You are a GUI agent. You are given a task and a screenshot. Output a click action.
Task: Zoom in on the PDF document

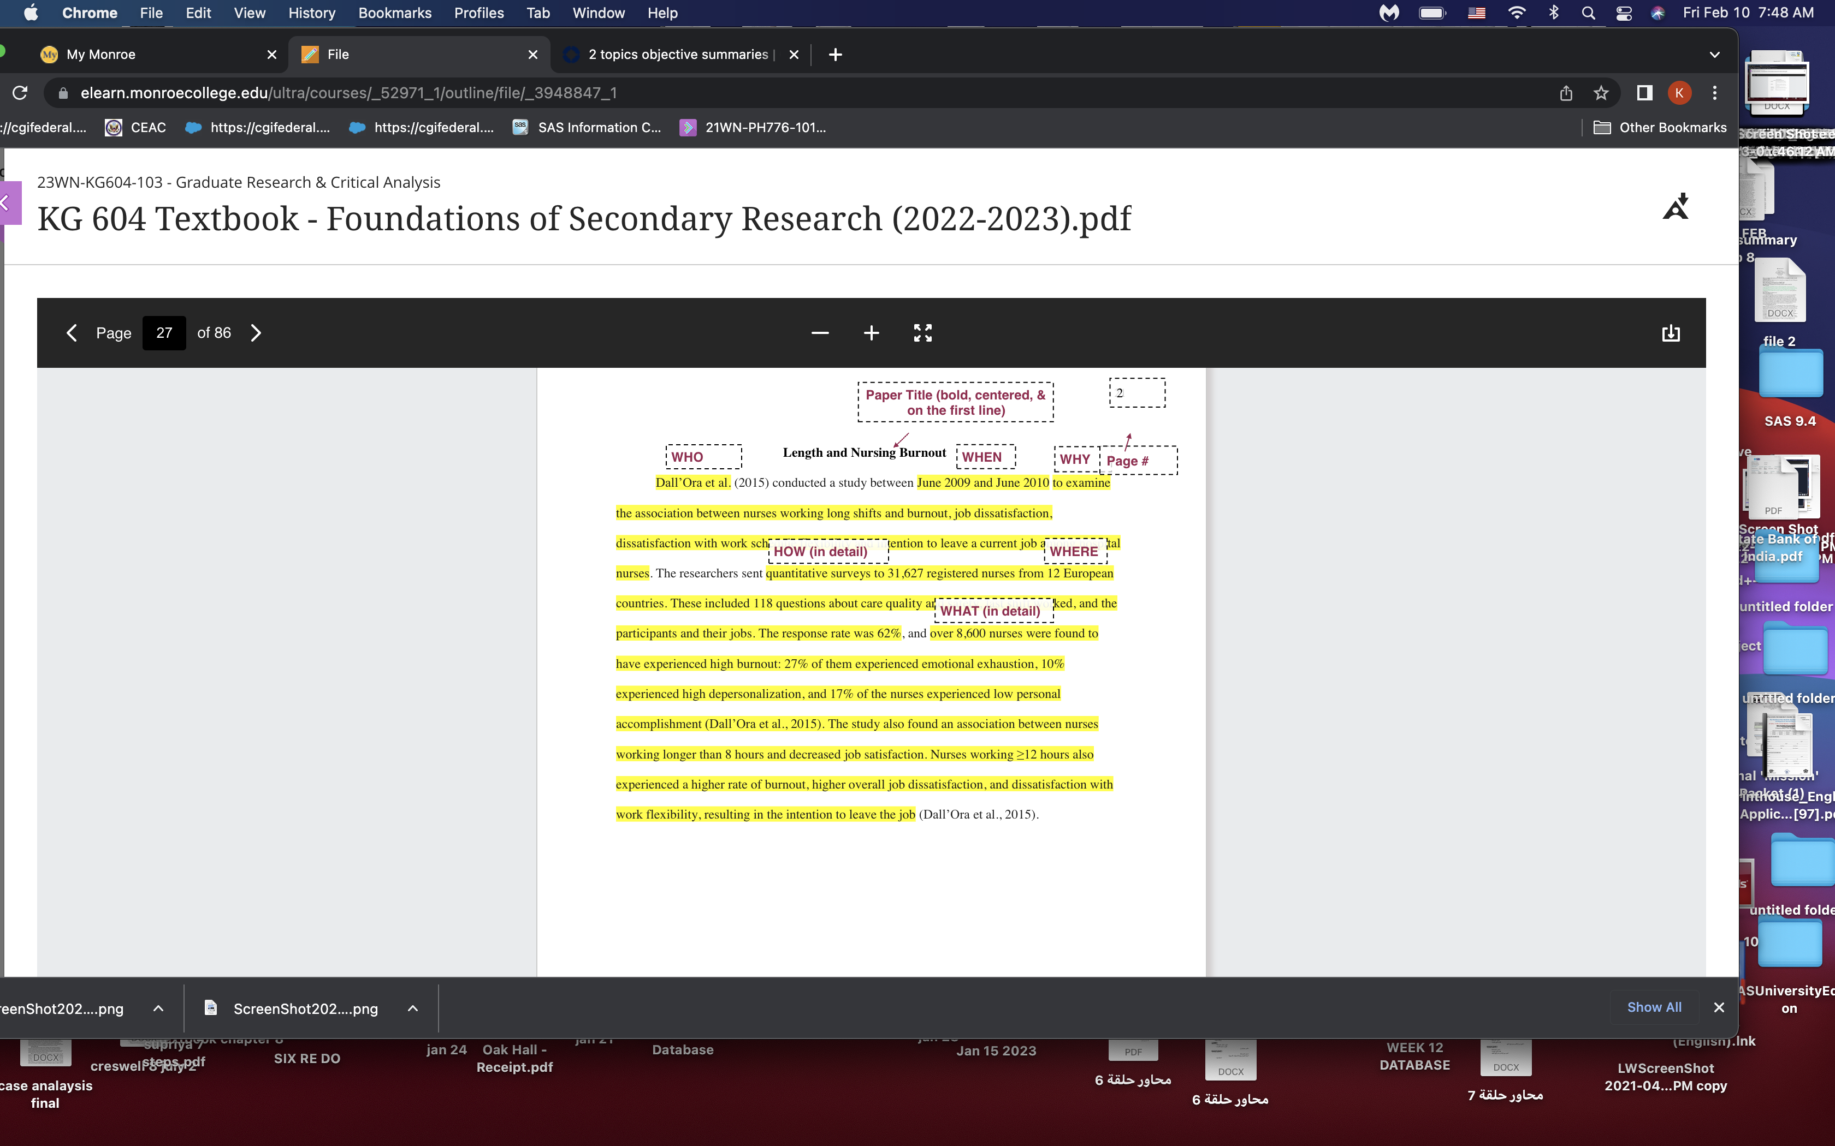click(x=871, y=333)
